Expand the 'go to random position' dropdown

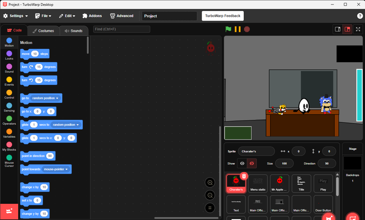click(45, 98)
